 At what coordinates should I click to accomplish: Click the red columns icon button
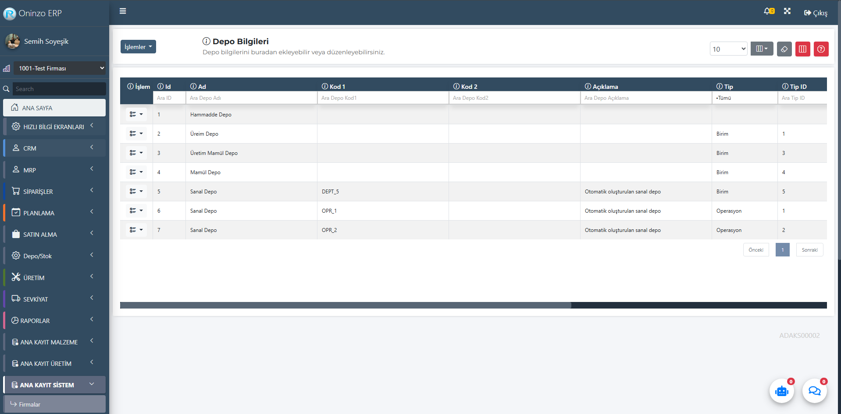(802, 49)
